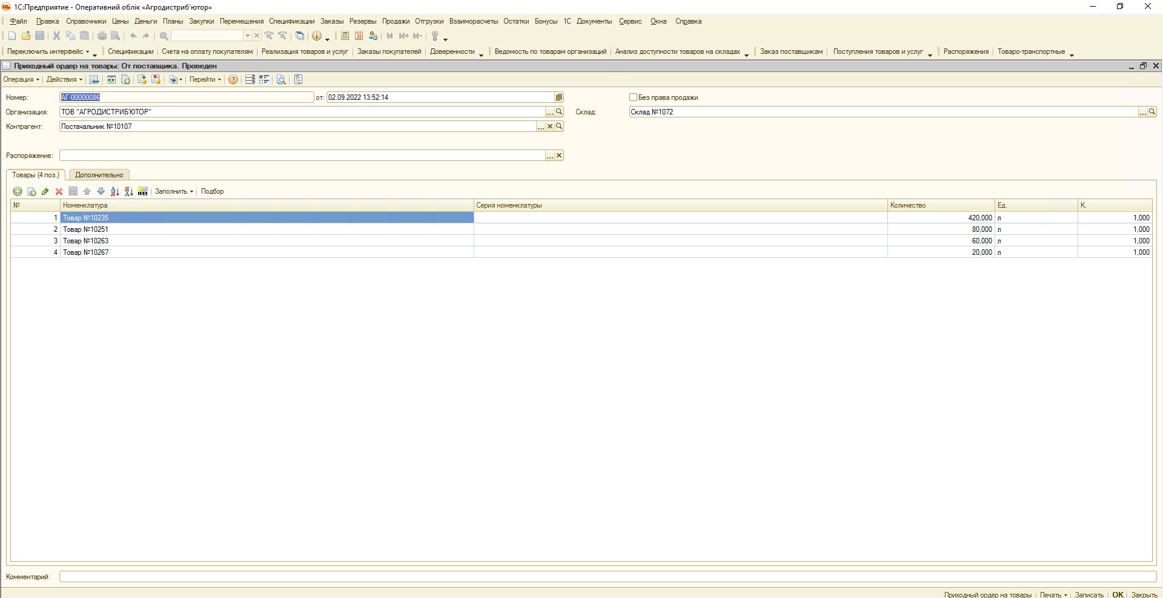
Task: Move row down with blue arrow icon
Action: tap(101, 191)
